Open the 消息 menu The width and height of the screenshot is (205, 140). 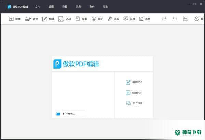tap(78, 7)
